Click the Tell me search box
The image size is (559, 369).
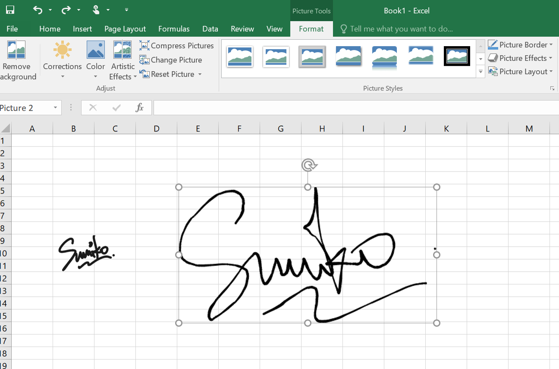pos(401,29)
